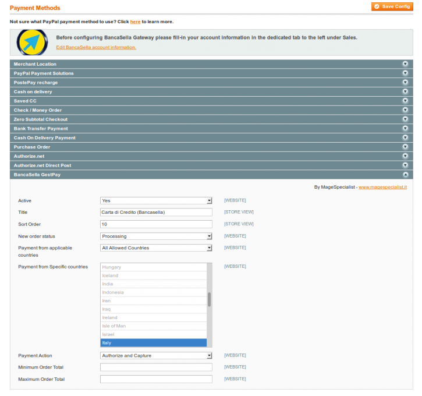
Task: Click the Minimum Order Total field
Action: click(x=156, y=367)
